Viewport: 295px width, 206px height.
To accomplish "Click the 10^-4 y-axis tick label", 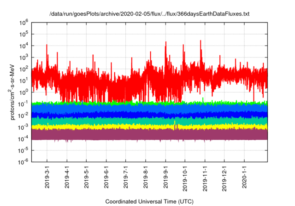I will pyautogui.click(x=24, y=139).
